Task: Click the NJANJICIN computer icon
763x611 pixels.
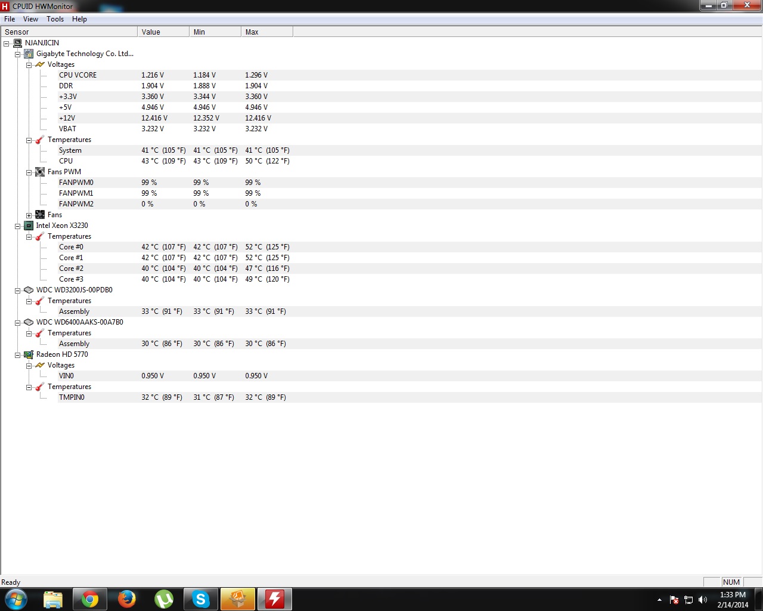Action: coord(17,43)
